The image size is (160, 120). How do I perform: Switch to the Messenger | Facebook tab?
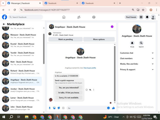(24, 3)
